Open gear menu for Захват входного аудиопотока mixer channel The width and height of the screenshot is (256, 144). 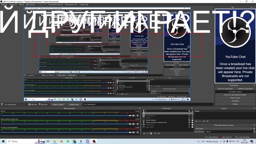138,124
